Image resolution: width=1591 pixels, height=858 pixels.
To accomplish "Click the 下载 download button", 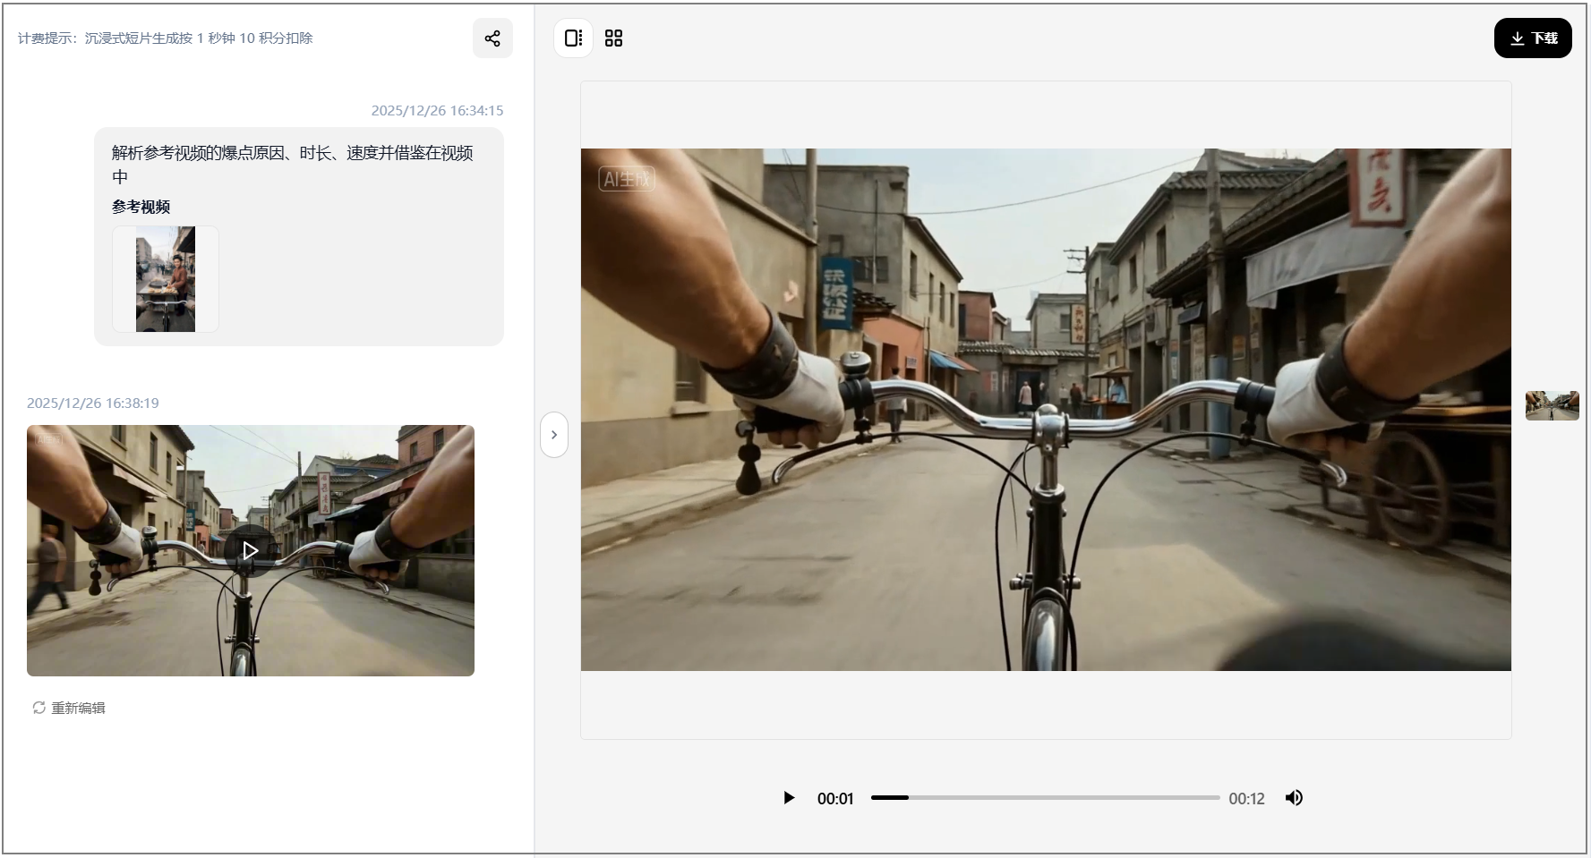I will (x=1532, y=38).
